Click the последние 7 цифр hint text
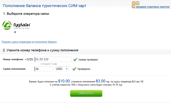Screen dimensions: 171x103 point(49,64)
